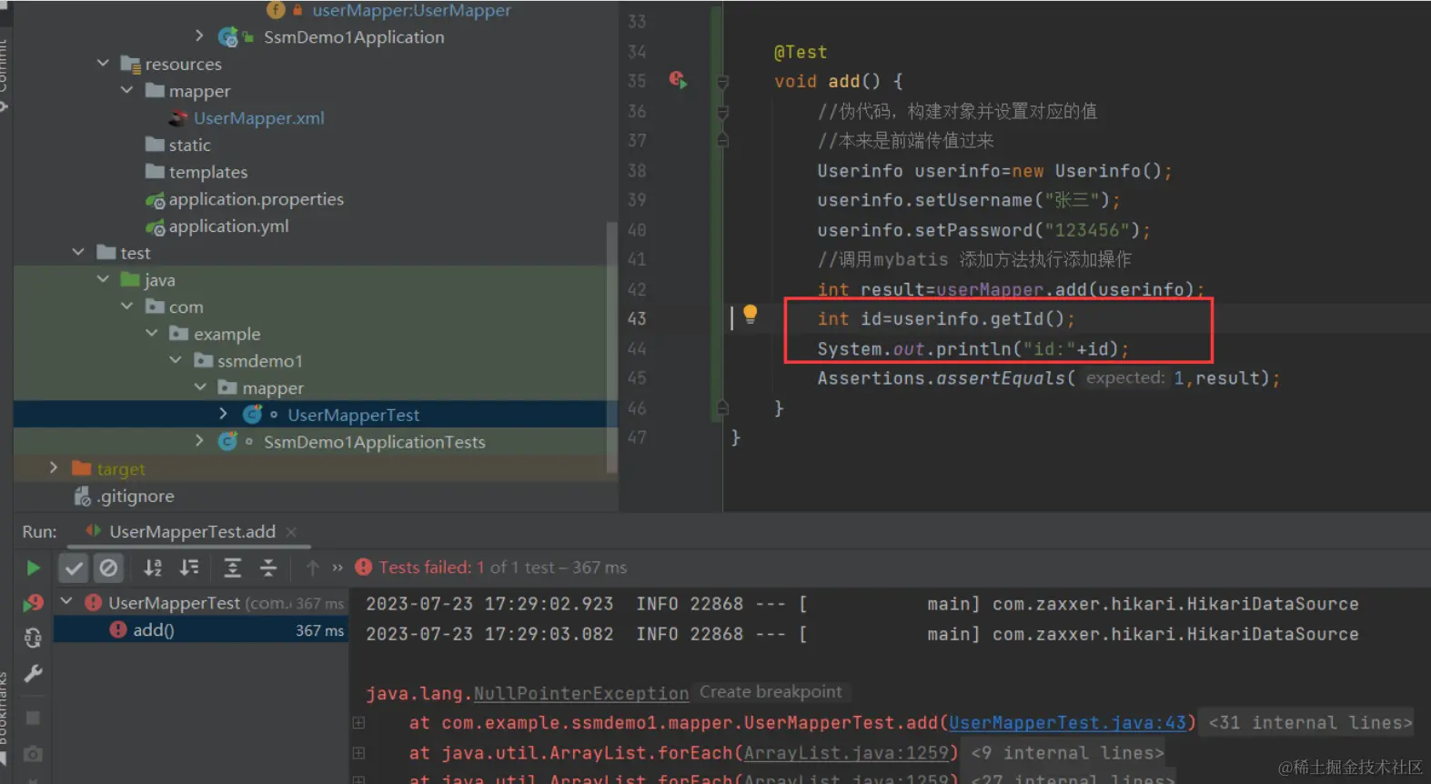Show more test toolbar actions chevron
The height and width of the screenshot is (784, 1431).
coord(338,568)
